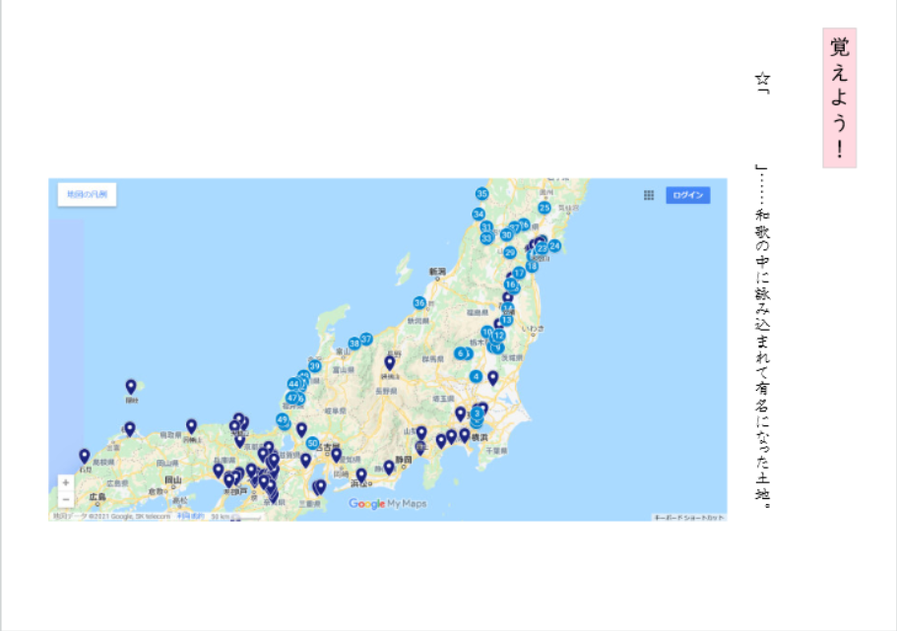Viewport: 897px width, 631px height.
Task: Select numbered marker 24 on the east coast
Action: tap(554, 246)
